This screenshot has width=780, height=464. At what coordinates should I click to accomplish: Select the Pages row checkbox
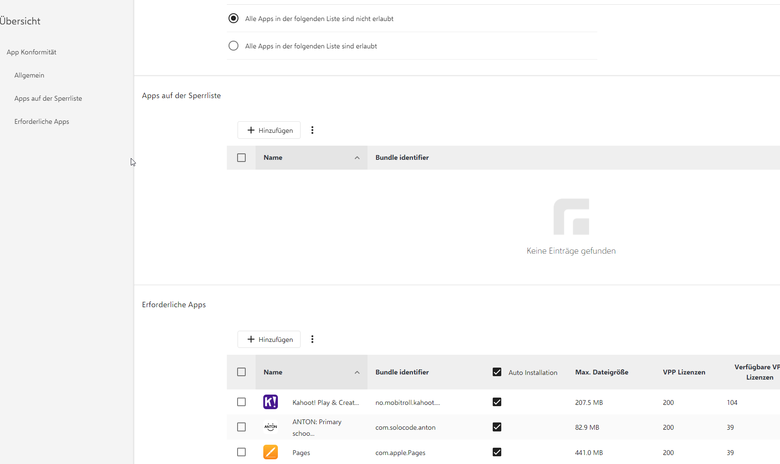[241, 452]
